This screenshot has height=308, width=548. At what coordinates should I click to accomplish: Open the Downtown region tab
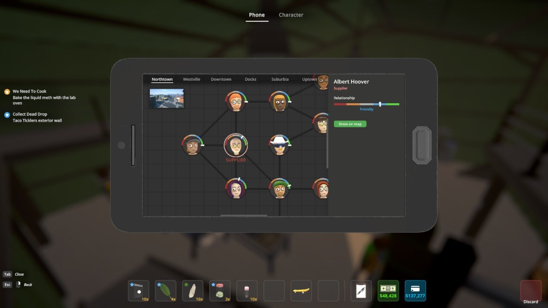[x=221, y=79]
